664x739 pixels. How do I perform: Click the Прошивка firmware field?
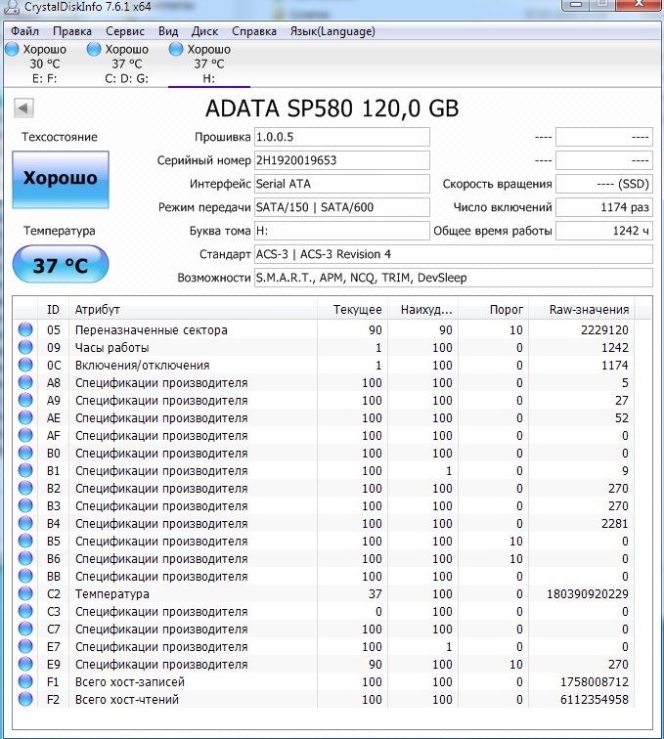(x=342, y=137)
